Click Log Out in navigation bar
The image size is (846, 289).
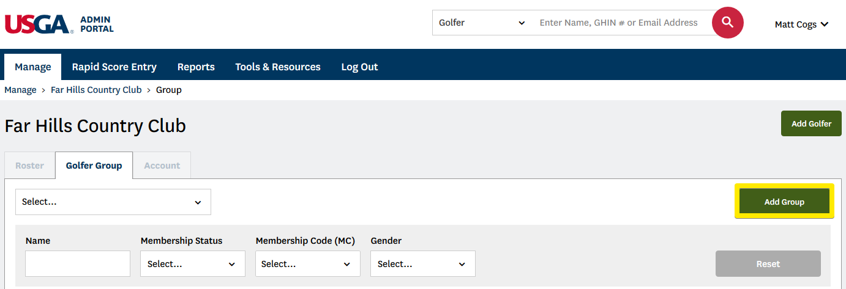(359, 67)
